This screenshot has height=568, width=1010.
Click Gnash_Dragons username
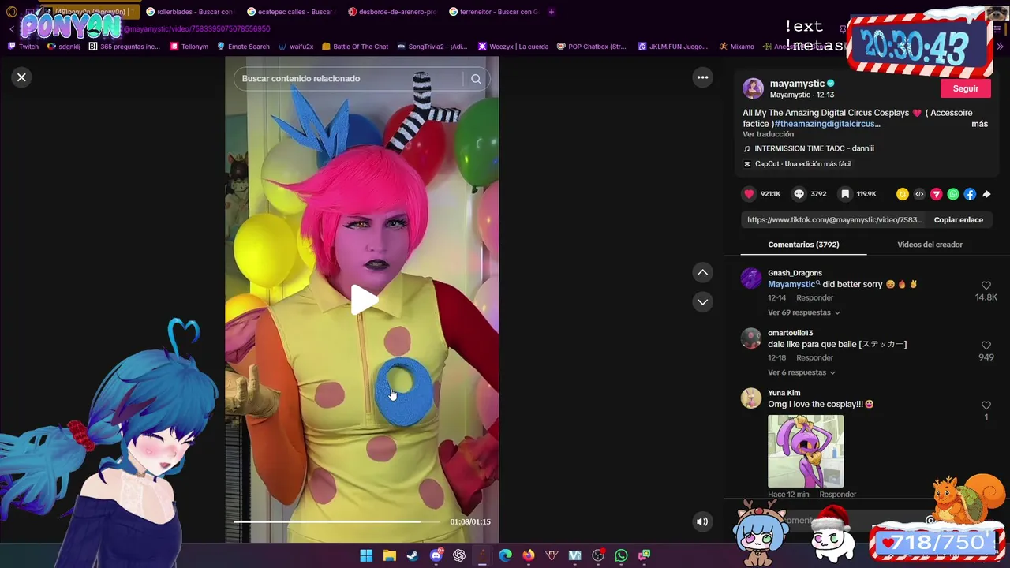pyautogui.click(x=795, y=273)
